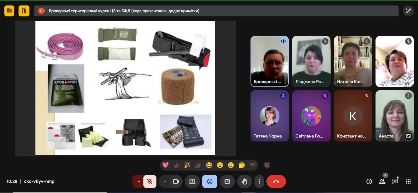
Task: Open meeting details info icon
Action: (x=369, y=182)
